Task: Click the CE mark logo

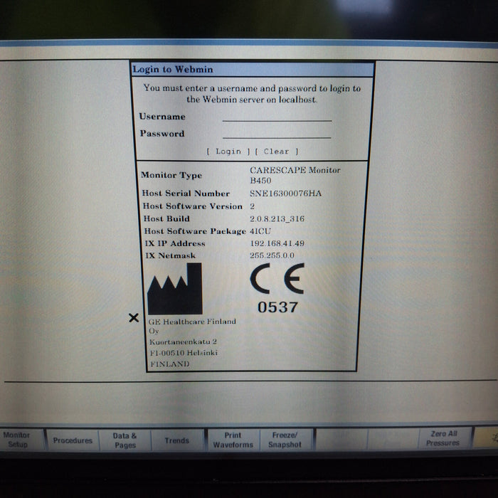Action: (x=277, y=279)
